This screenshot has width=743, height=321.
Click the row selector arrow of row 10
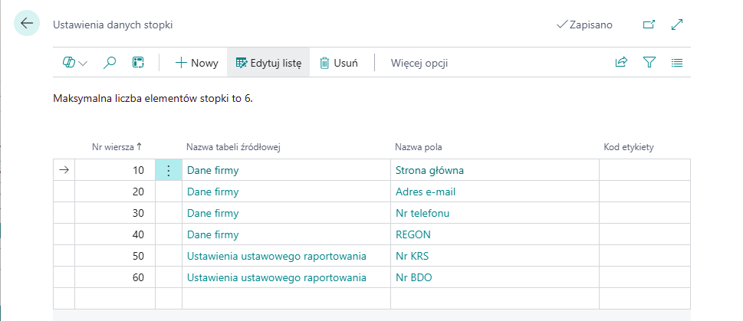(64, 170)
